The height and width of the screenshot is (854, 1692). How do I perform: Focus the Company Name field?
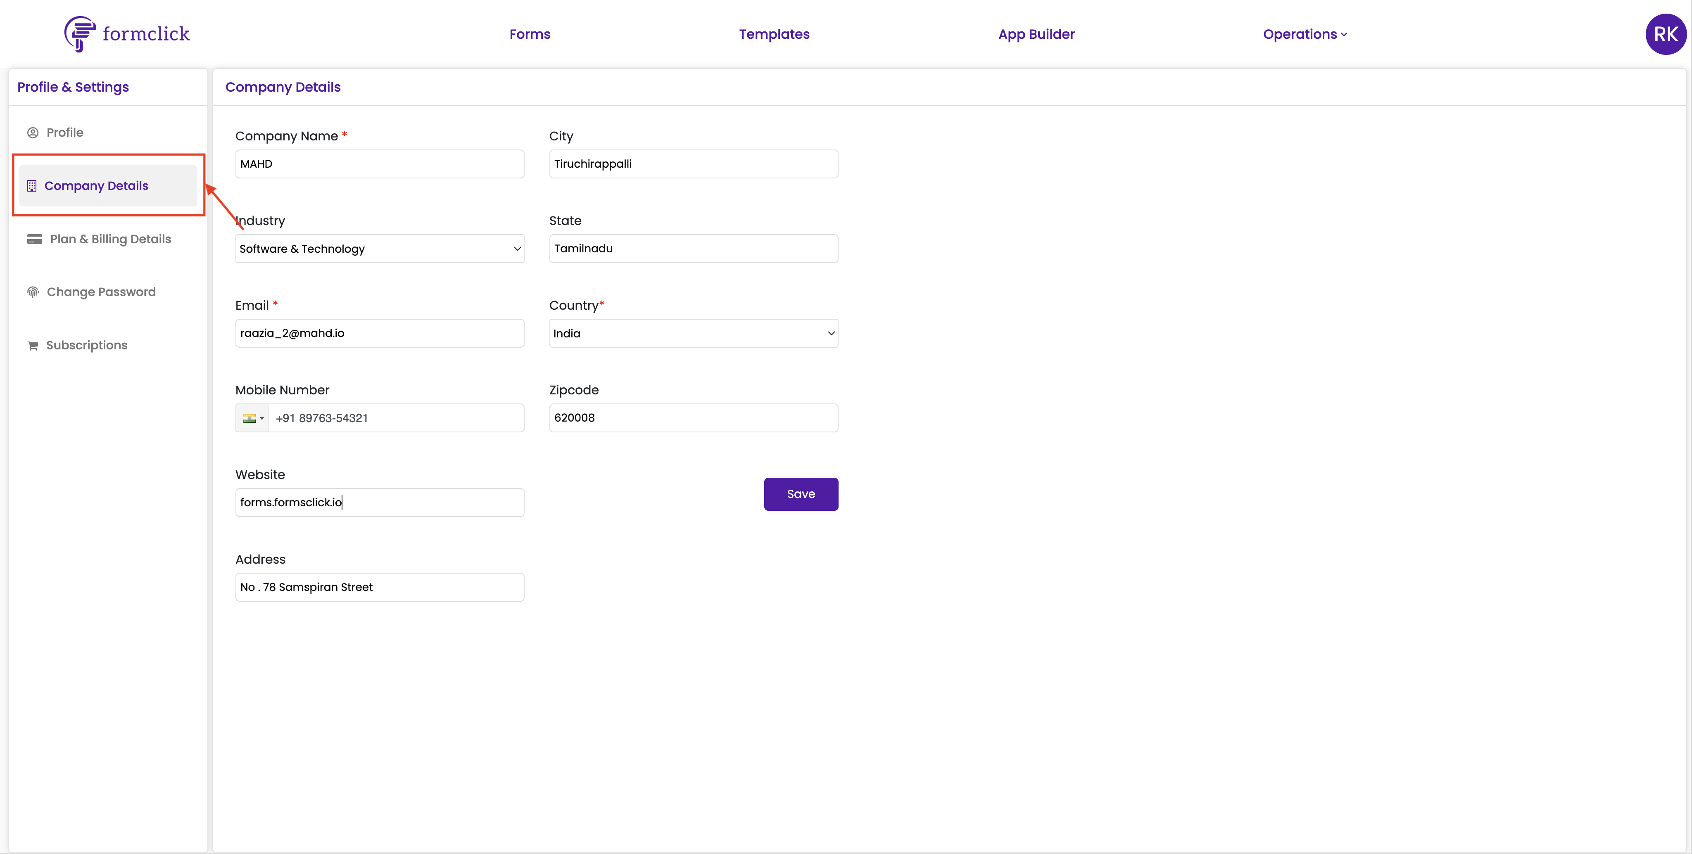(380, 164)
